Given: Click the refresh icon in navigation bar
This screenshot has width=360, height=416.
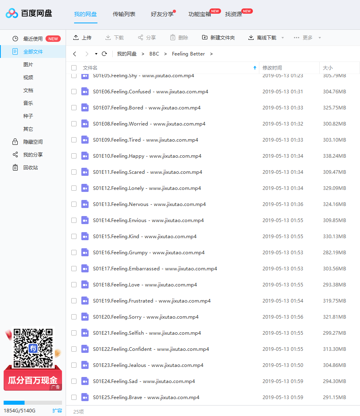Looking at the screenshot, I should [x=104, y=54].
